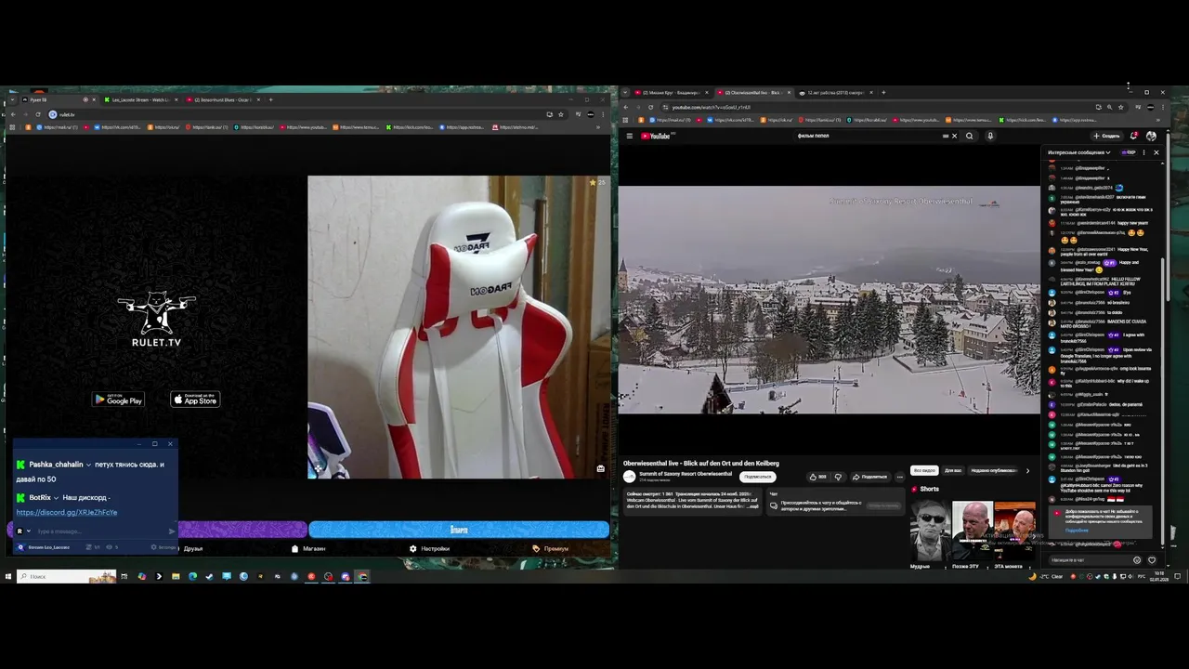Open the discord.gg invite link
Image resolution: width=1189 pixels, height=669 pixels.
coord(66,513)
